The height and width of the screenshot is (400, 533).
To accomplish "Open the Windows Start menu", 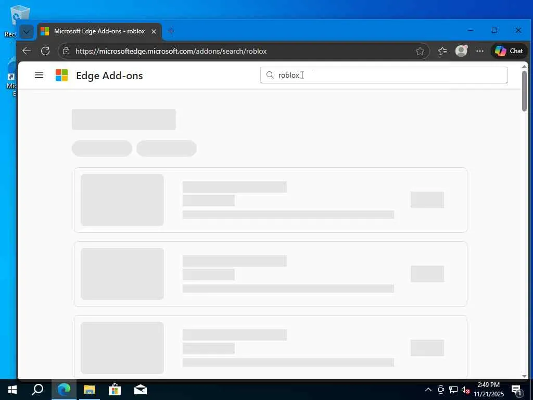I will tap(12, 390).
